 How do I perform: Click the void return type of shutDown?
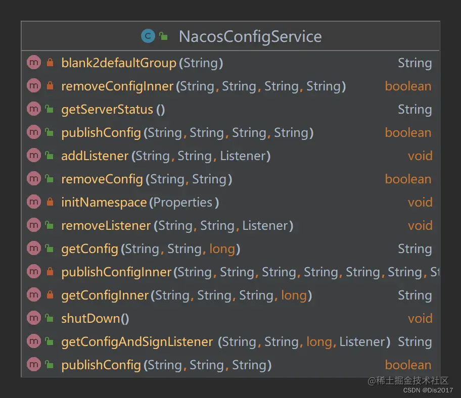point(420,318)
